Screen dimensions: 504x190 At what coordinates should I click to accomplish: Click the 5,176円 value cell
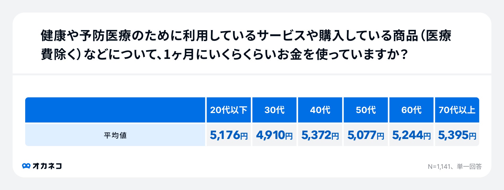point(229,135)
